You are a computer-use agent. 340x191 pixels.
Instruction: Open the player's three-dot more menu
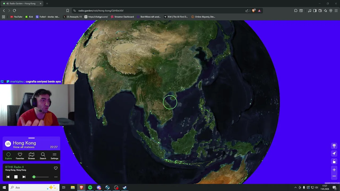[x=56, y=177]
